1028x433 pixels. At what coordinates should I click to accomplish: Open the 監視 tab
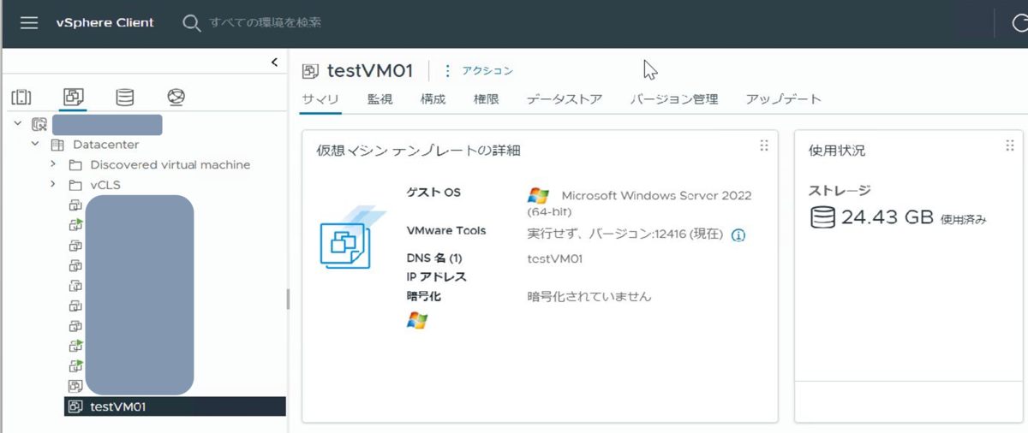(x=380, y=99)
